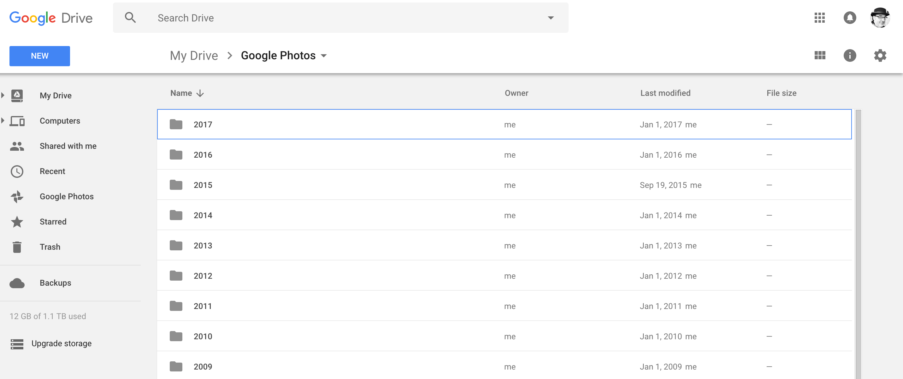
Task: Open the account profile picture
Action: tap(880, 18)
